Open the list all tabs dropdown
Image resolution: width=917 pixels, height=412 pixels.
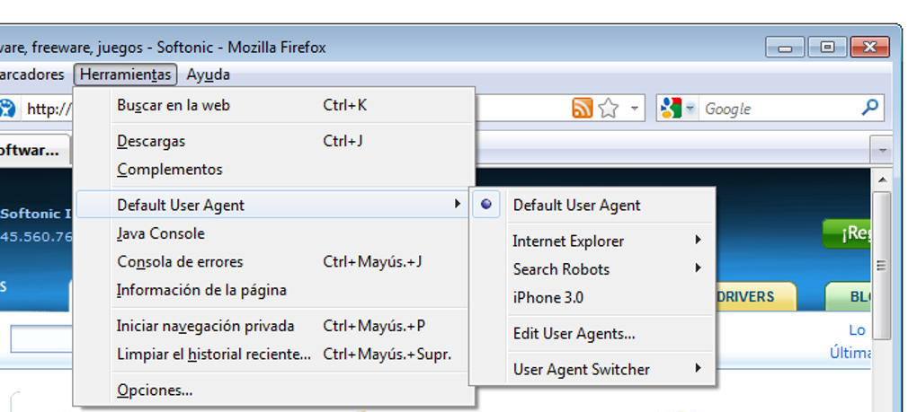click(x=884, y=150)
